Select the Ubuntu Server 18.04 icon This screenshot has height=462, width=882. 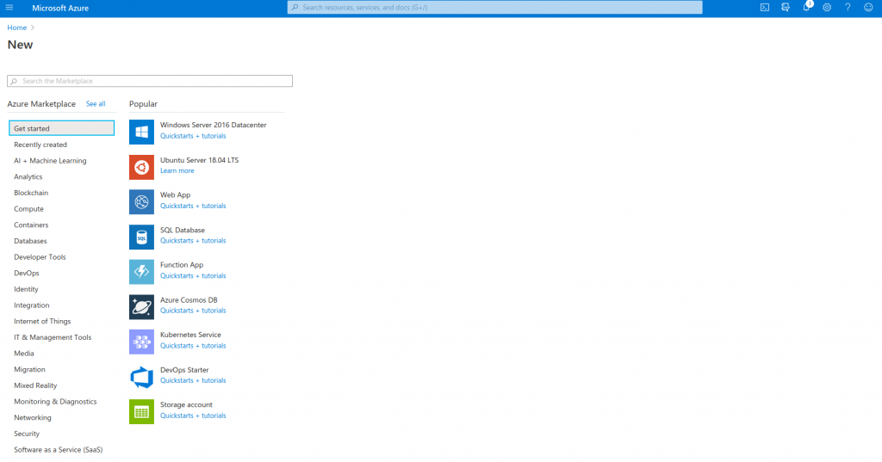(x=141, y=167)
